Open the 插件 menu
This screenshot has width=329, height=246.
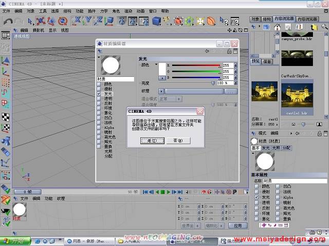click(92, 11)
